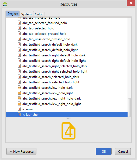Screen dimensions: 137x160
Task: Open the Color tab
Action: click(39, 14)
